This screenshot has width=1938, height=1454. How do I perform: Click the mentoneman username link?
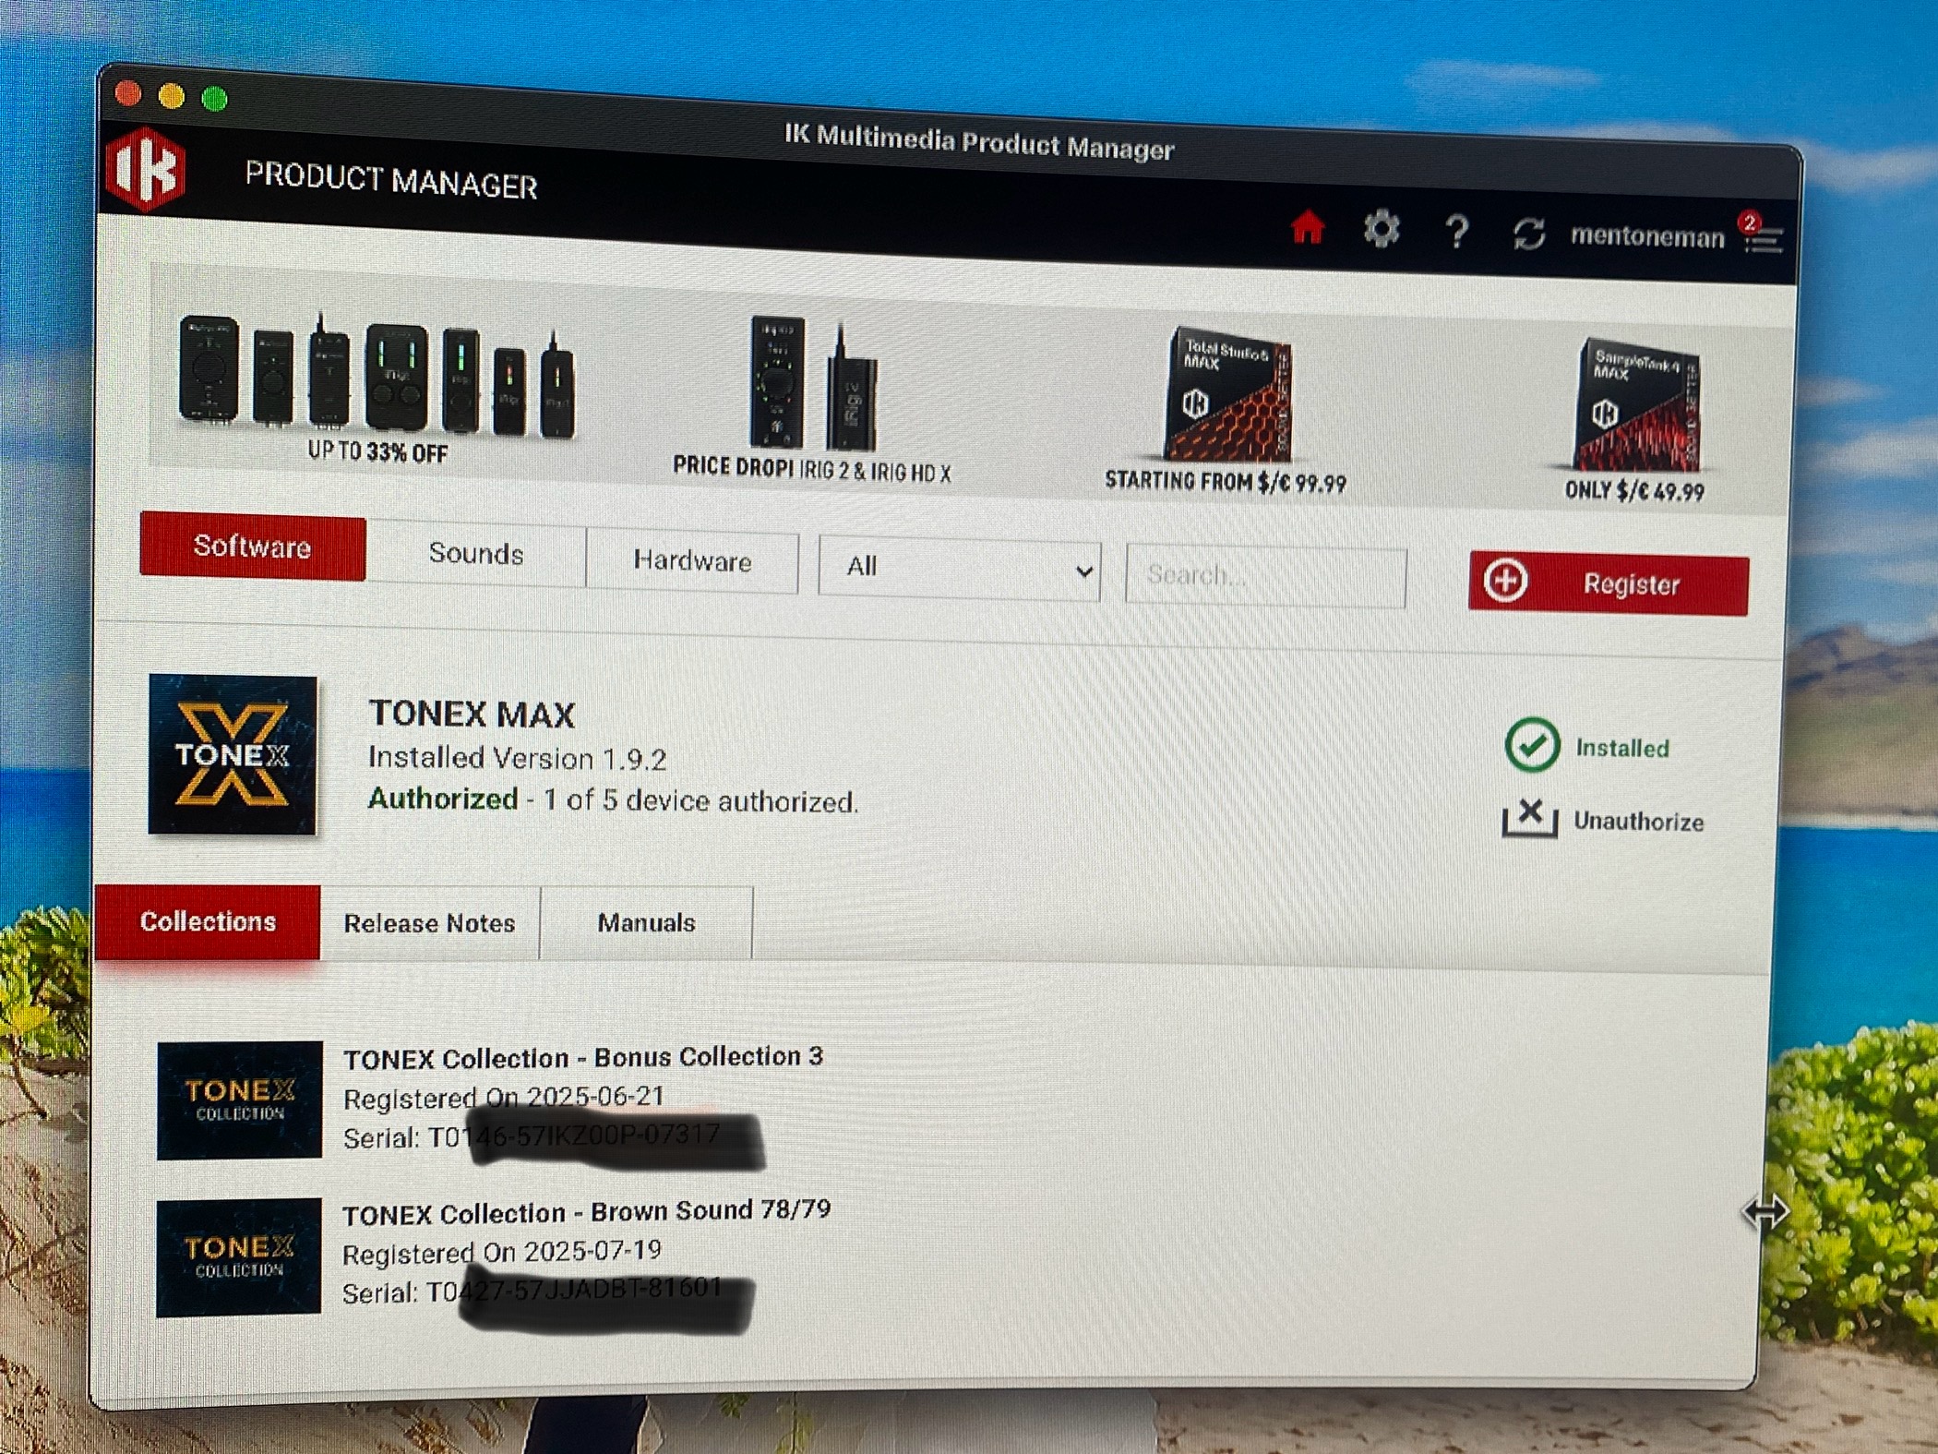[x=1647, y=237]
